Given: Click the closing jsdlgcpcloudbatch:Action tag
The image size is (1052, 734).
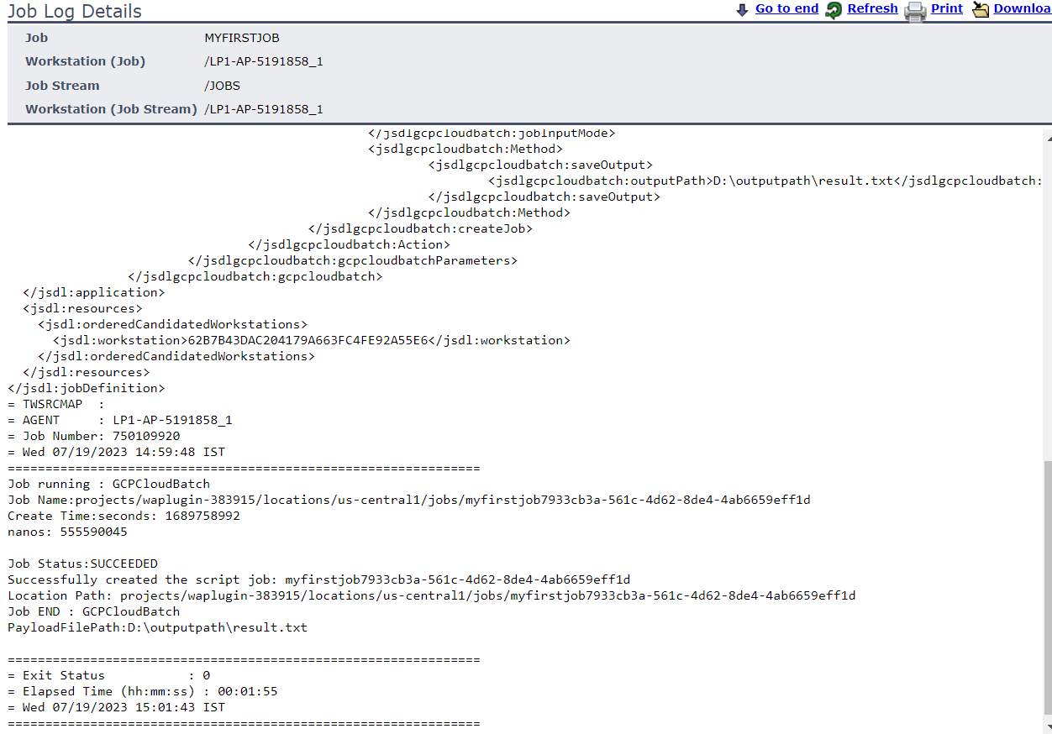Looking at the screenshot, I should point(349,244).
